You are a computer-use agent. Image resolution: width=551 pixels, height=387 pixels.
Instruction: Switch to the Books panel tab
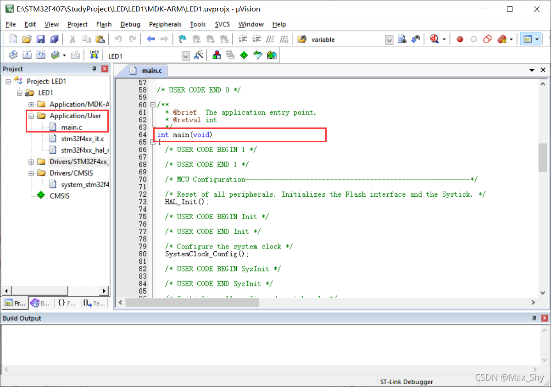(x=40, y=303)
